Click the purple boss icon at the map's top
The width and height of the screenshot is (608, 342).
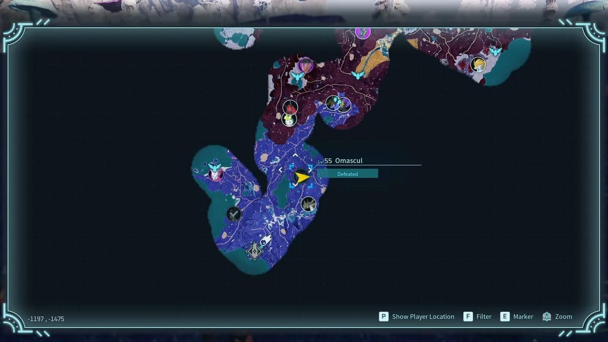coord(363,32)
